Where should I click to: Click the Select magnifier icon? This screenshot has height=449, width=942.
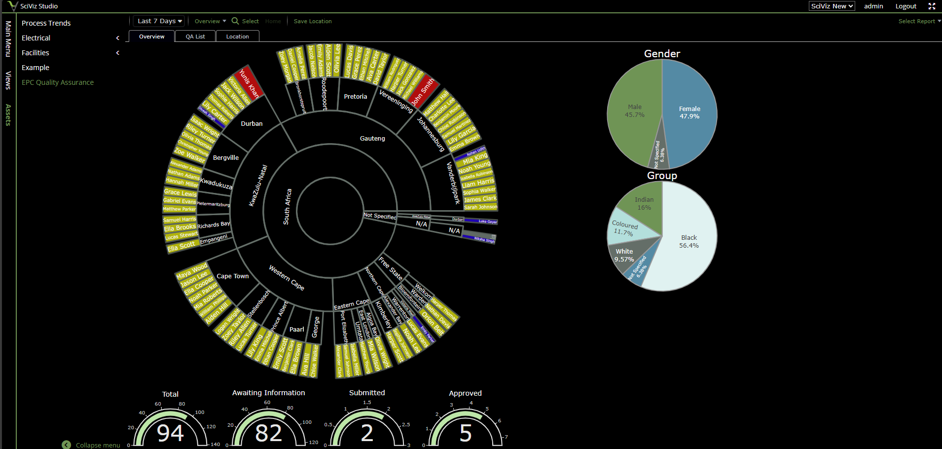tap(235, 21)
